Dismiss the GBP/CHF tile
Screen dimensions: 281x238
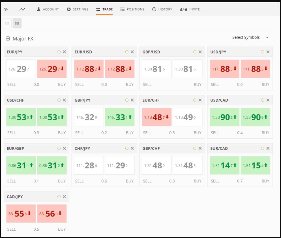[200, 148]
